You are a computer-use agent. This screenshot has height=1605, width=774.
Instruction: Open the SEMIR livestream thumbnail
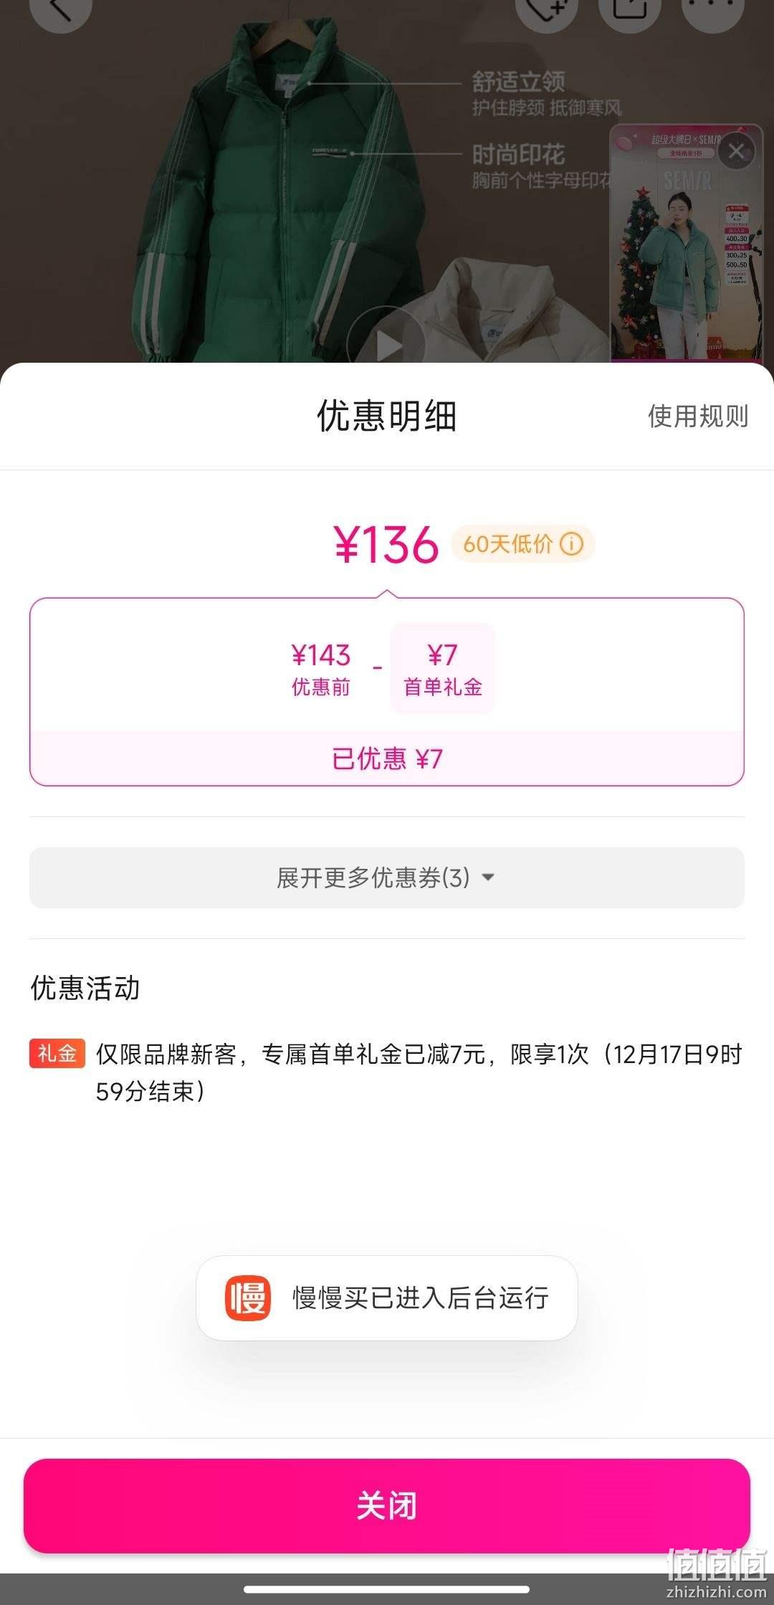(686, 244)
